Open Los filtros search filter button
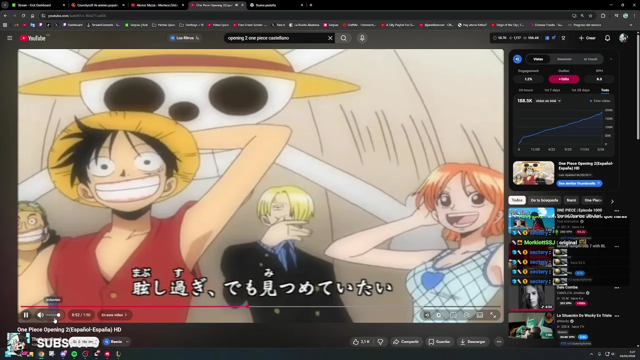Viewport: 640px width, 360px height. point(184,38)
